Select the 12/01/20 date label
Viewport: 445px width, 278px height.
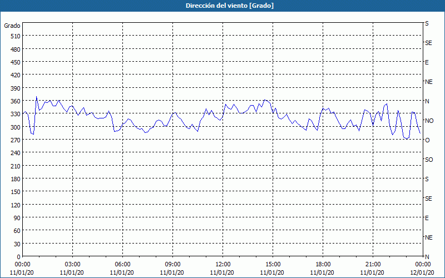422,272
